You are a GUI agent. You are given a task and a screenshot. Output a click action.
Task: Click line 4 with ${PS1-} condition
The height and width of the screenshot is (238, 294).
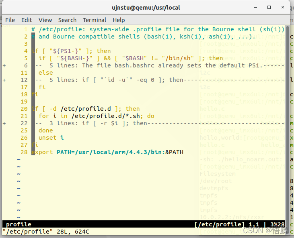click(71, 51)
